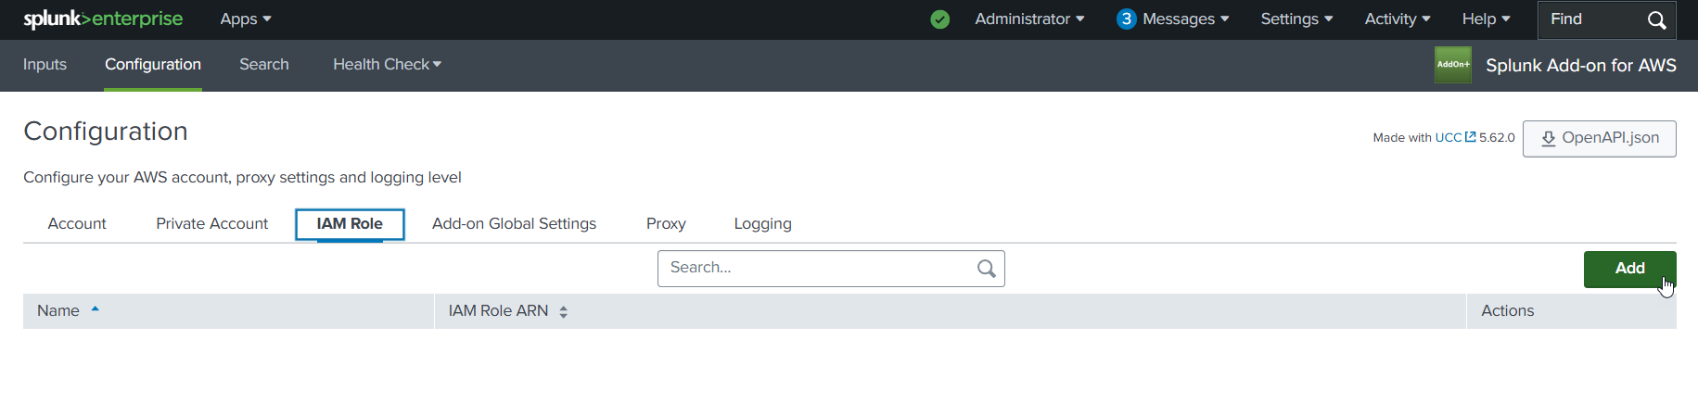
Task: Sort by IAM Role ARN column arrows
Action: [563, 312]
